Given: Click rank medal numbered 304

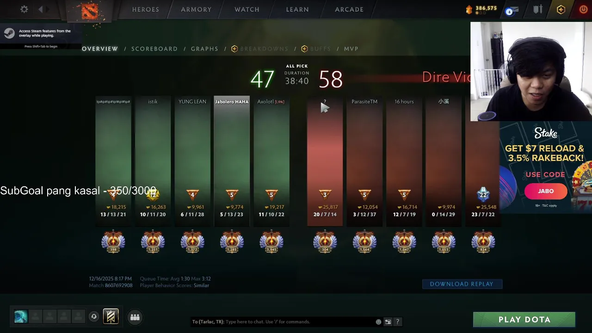Looking at the screenshot, I should pos(325,242).
